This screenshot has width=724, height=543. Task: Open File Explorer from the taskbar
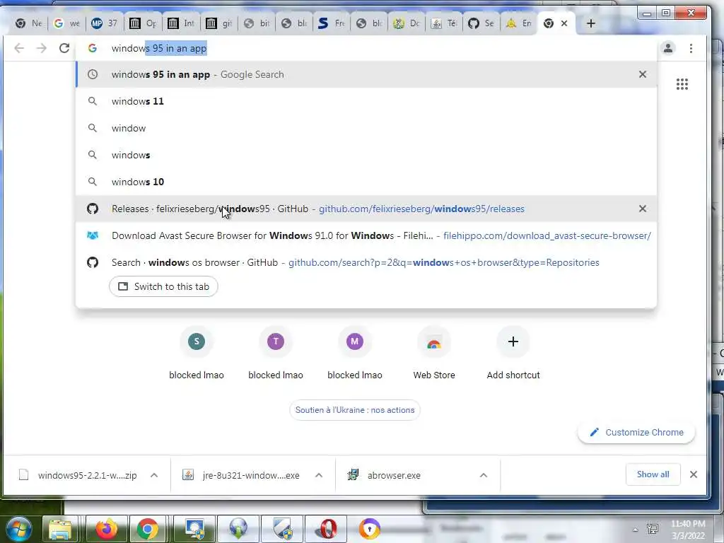point(60,529)
